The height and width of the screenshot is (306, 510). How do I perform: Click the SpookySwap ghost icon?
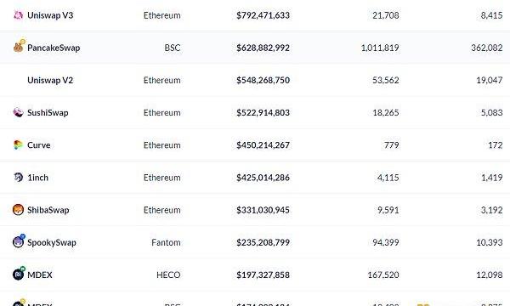(x=19, y=241)
